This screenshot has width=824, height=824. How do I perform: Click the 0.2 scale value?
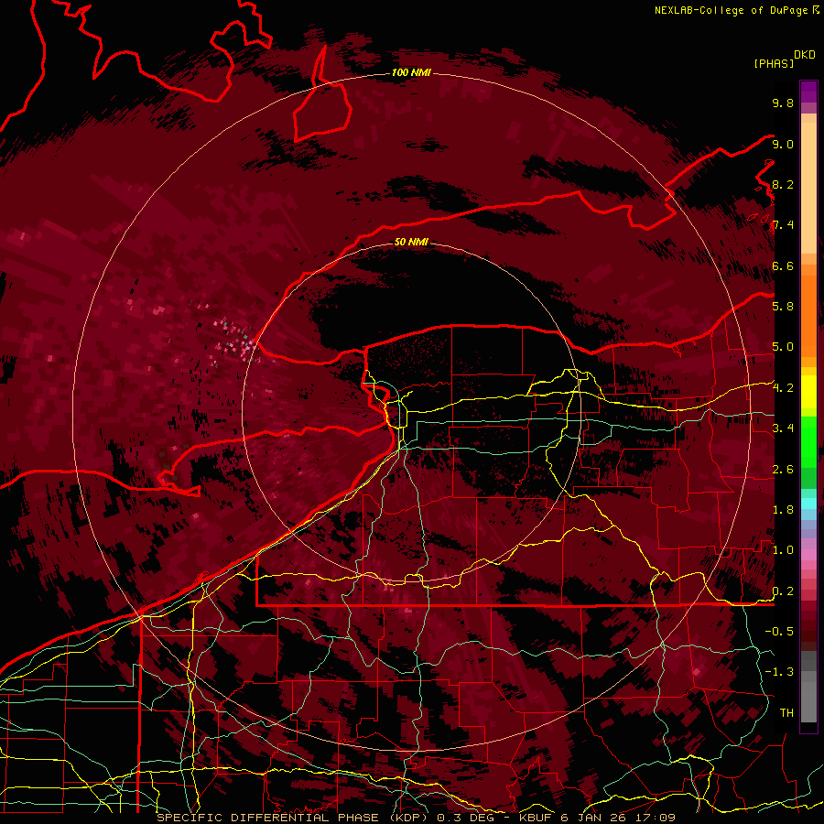pos(783,591)
